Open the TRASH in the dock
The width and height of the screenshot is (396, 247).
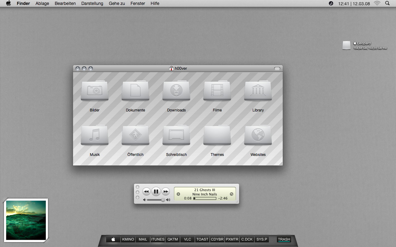(284, 239)
